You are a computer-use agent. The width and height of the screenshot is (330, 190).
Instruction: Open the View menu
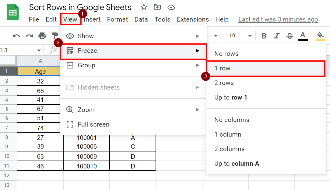(70, 19)
